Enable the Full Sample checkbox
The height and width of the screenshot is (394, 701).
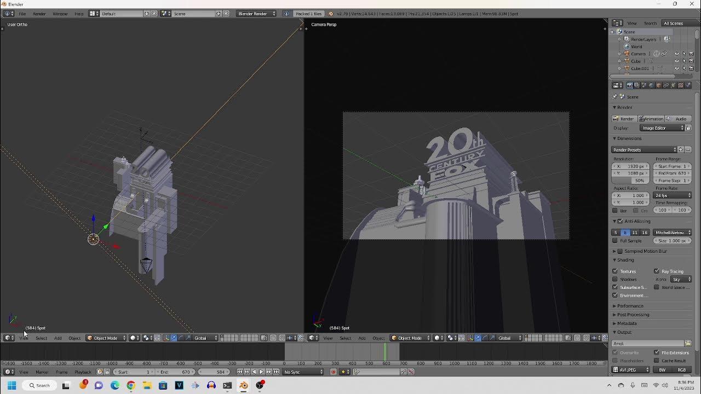pos(615,241)
